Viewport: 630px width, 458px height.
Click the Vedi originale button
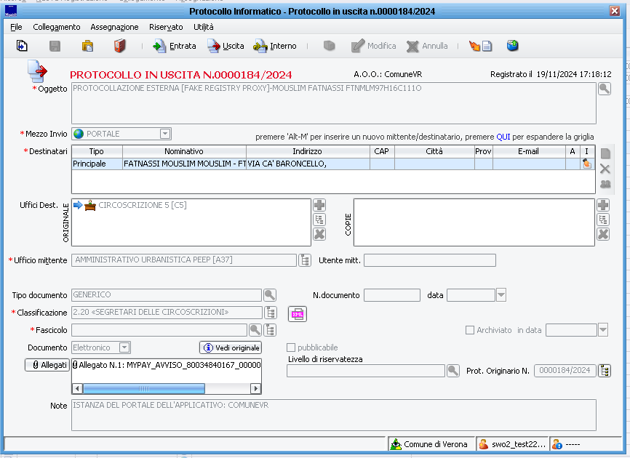pyautogui.click(x=230, y=348)
